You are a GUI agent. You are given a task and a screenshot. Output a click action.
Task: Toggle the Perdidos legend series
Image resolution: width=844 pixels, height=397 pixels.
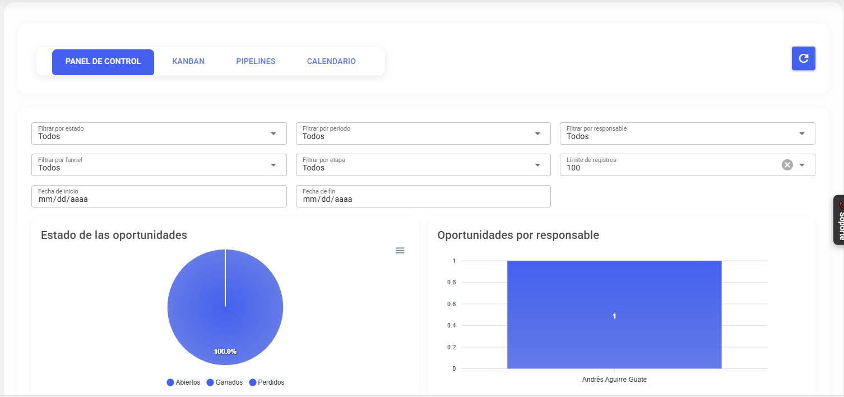[x=267, y=382]
